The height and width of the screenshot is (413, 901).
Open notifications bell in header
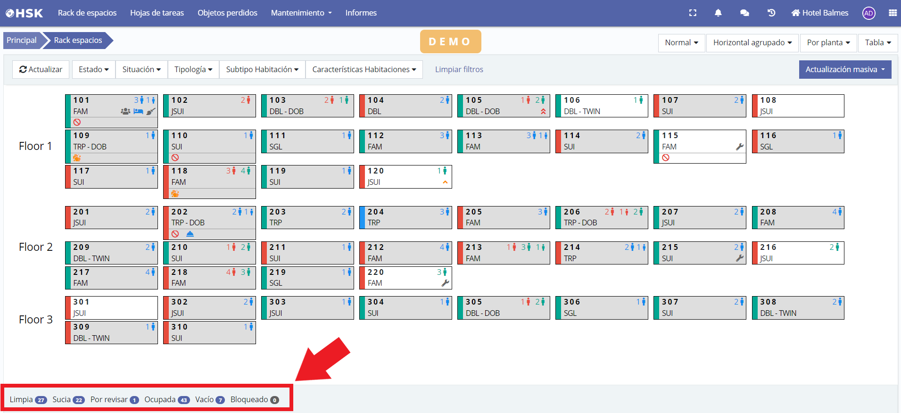(718, 13)
